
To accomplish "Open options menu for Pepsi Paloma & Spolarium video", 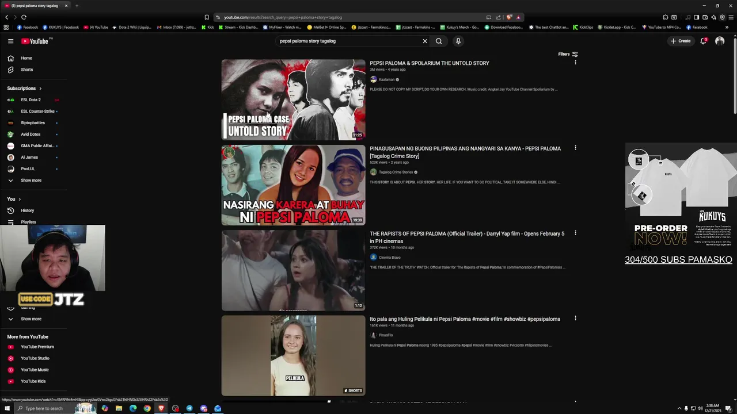I will click(575, 62).
